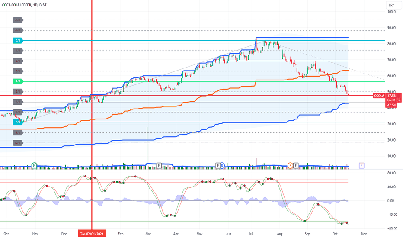Click the 60.00 price axis label

[392, 76]
